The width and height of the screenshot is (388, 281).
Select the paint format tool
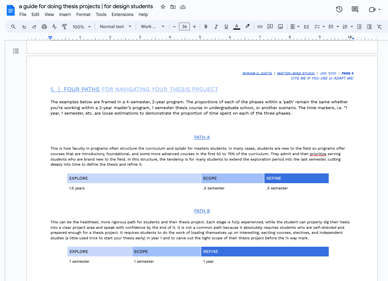tap(64, 27)
